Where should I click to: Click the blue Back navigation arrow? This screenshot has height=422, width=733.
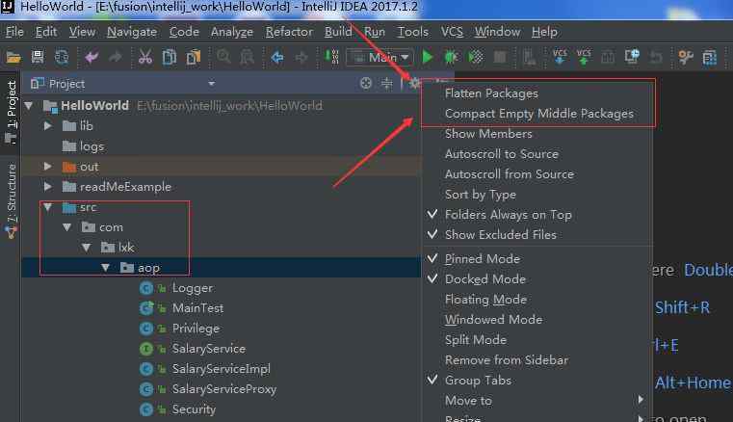[x=277, y=58]
